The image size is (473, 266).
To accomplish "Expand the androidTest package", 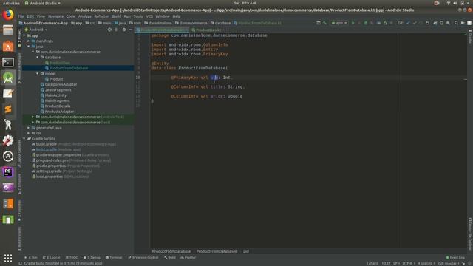I will 33,117.
